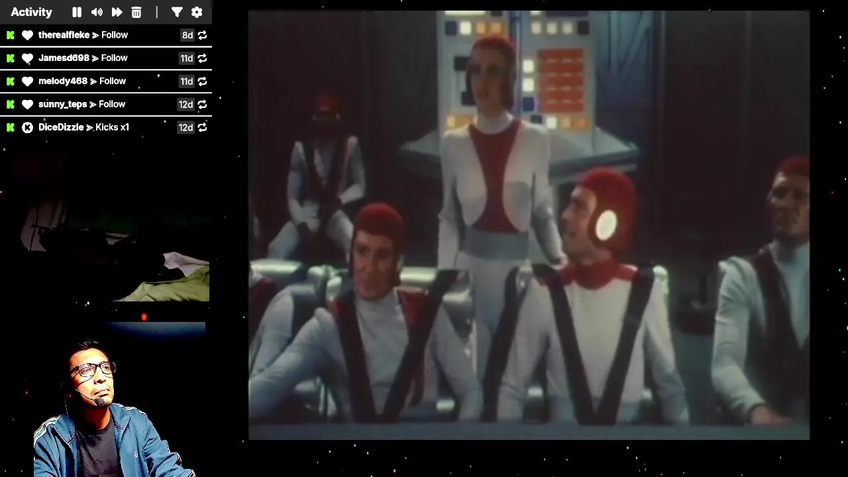
Task: Click the heart icon on therealfleke's row
Action: coord(27,35)
